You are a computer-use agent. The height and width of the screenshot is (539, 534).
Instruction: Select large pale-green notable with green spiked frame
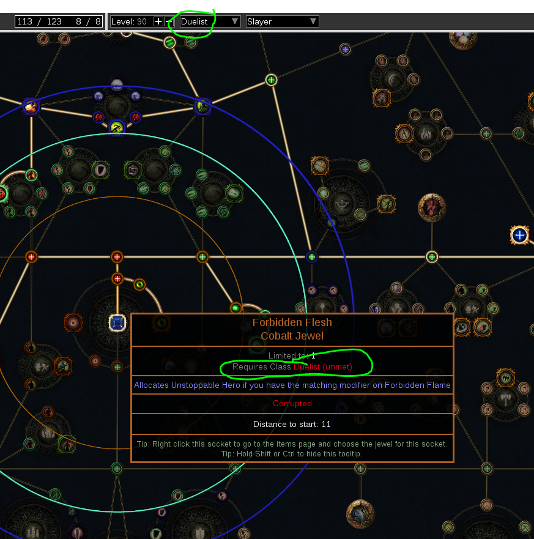pyautogui.click(x=234, y=193)
